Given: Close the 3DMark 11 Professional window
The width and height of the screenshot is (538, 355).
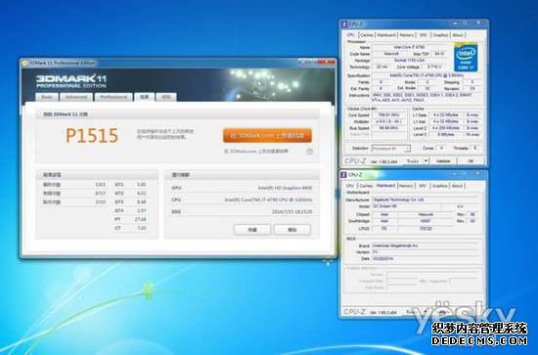Looking at the screenshot, I should [330, 62].
